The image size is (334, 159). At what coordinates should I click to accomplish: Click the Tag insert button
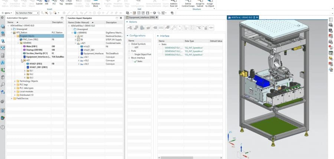[x=61, y=2]
